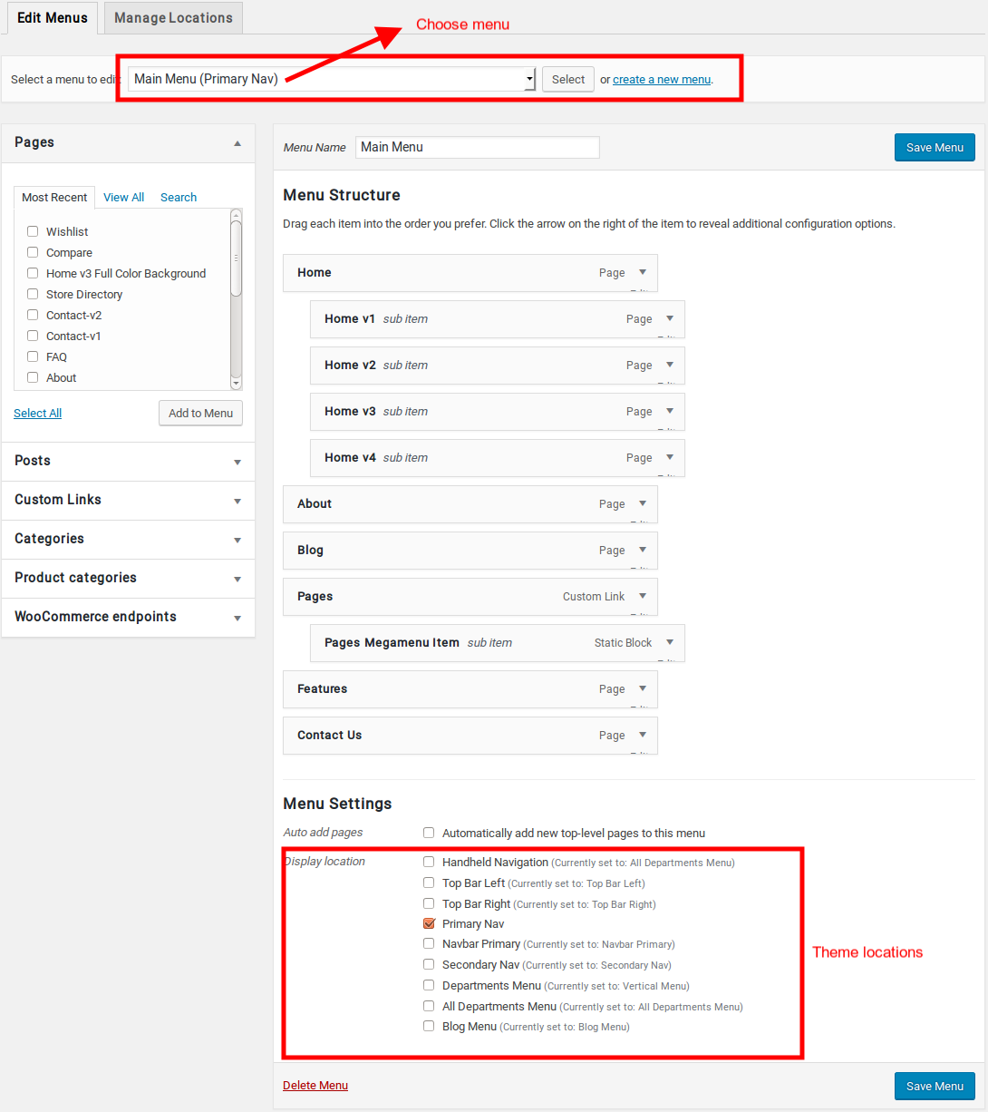The width and height of the screenshot is (988, 1112).
Task: Tick the Store Directory checkbox
Action: (x=33, y=294)
